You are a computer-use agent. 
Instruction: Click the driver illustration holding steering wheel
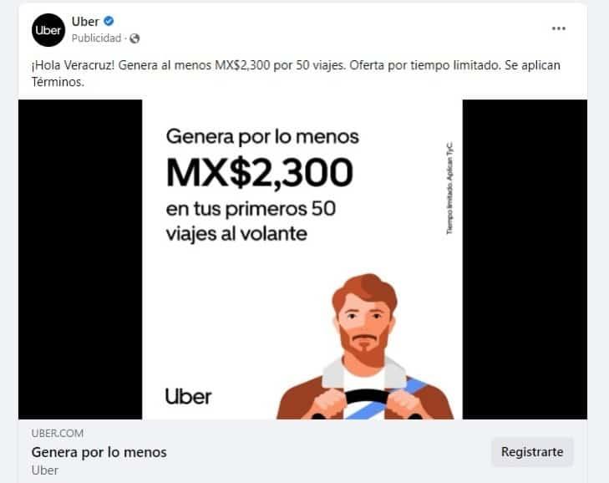coord(365,347)
